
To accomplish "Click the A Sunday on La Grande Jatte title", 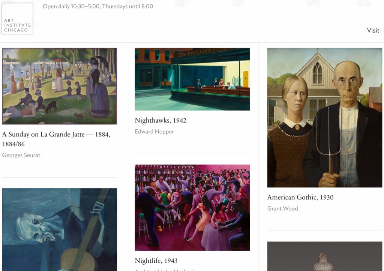I will point(56,139).
